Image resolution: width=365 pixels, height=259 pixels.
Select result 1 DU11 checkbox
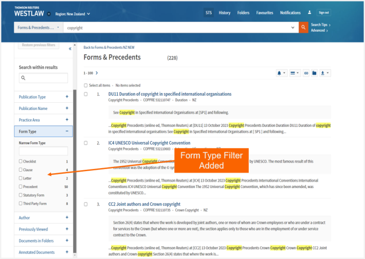click(86, 94)
